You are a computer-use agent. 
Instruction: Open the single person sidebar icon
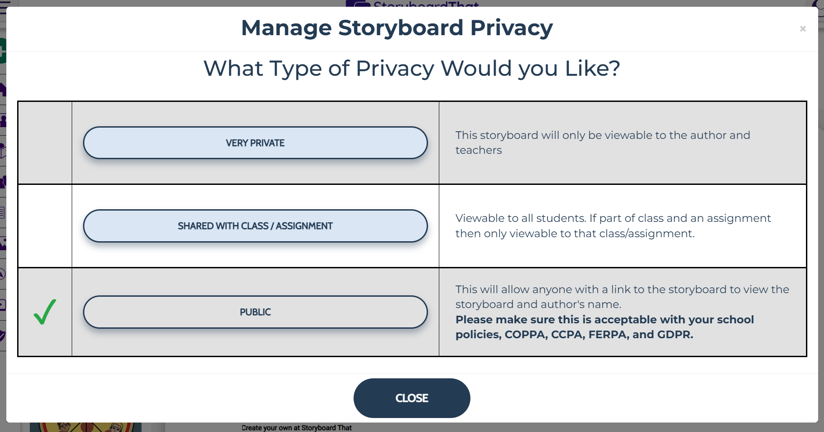(3, 120)
